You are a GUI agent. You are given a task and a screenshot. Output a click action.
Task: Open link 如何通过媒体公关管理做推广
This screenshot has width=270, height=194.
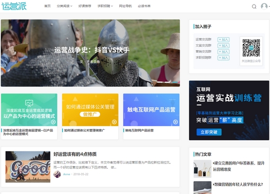(84, 130)
